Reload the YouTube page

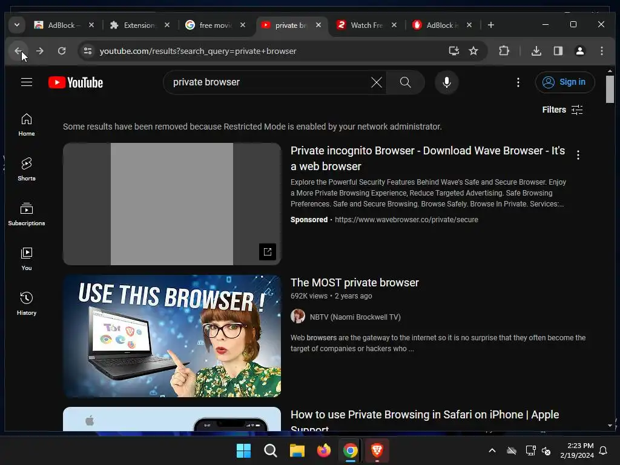(x=62, y=51)
